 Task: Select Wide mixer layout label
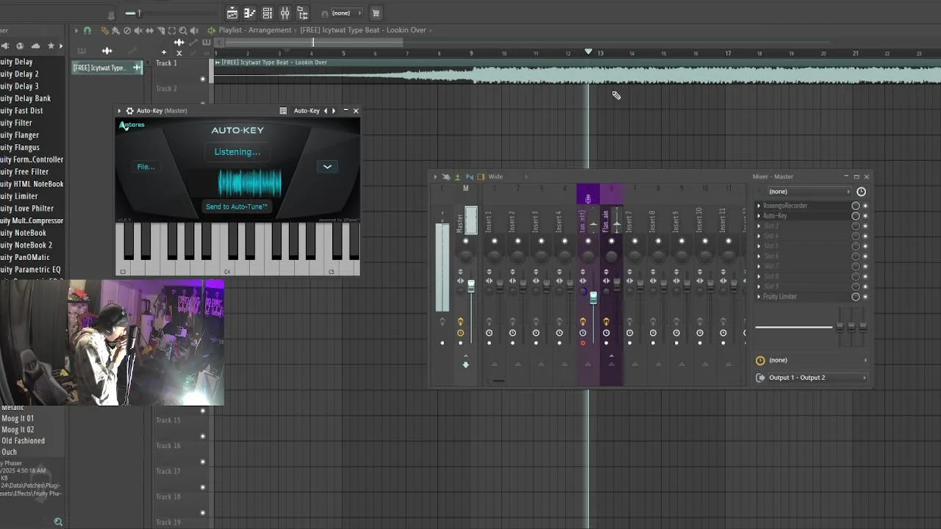point(495,177)
